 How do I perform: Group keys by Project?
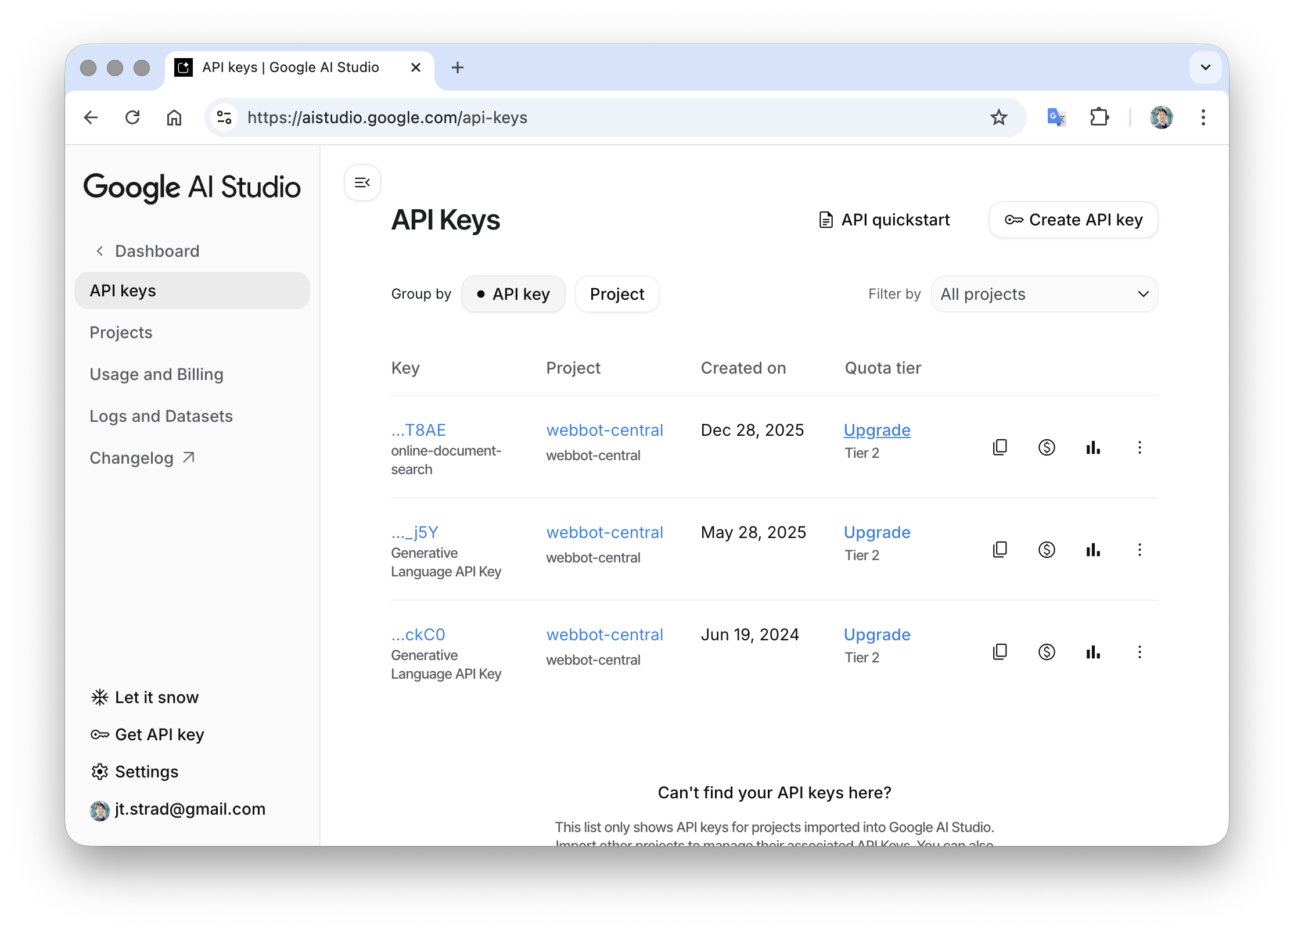coord(617,294)
